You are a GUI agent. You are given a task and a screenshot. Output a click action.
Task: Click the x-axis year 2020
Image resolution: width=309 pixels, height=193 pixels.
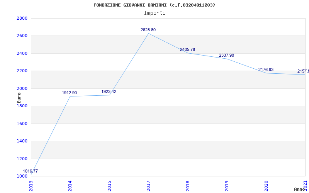(266, 186)
